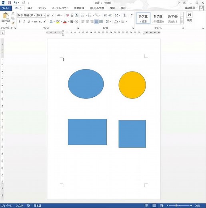Click the Clear Formatting eraser icon
The width and height of the screenshot is (206, 208).
(x=68, y=15)
